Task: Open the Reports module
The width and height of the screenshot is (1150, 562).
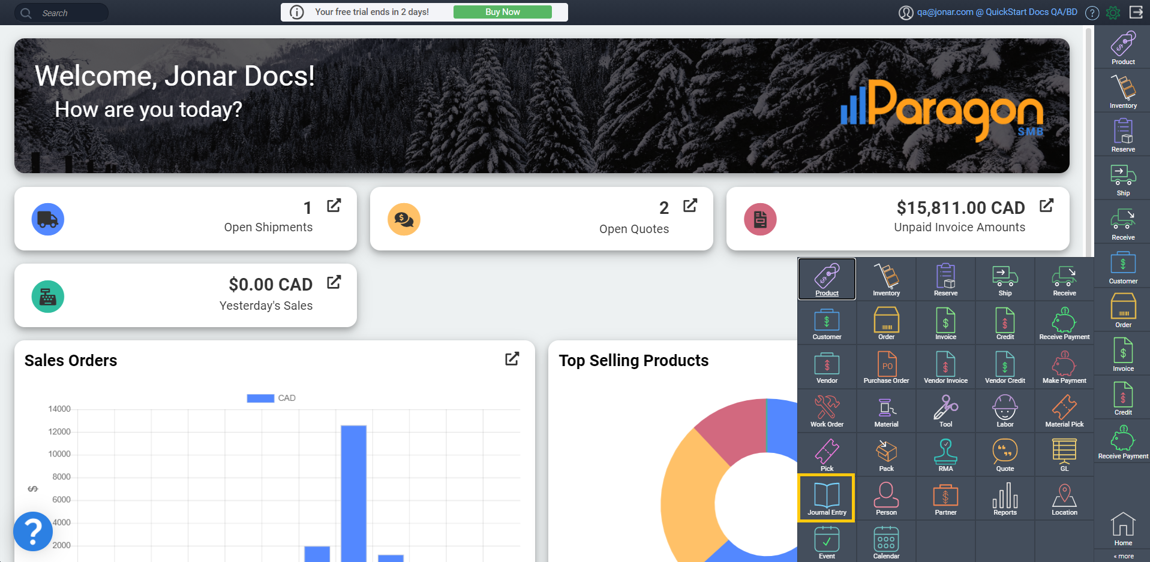Action: coord(1005,498)
